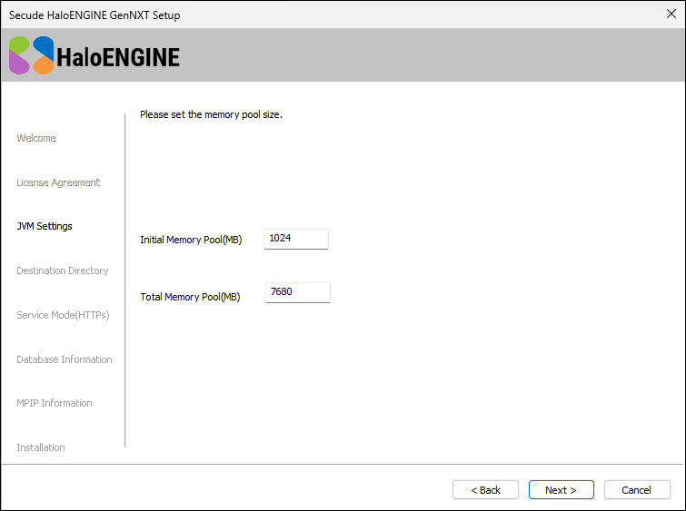Screen dimensions: 686x511
Task: Select the MPIP Information step
Action: point(55,403)
